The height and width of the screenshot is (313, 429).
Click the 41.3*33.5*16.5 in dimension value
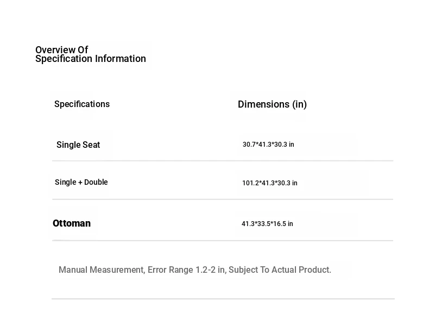click(267, 224)
